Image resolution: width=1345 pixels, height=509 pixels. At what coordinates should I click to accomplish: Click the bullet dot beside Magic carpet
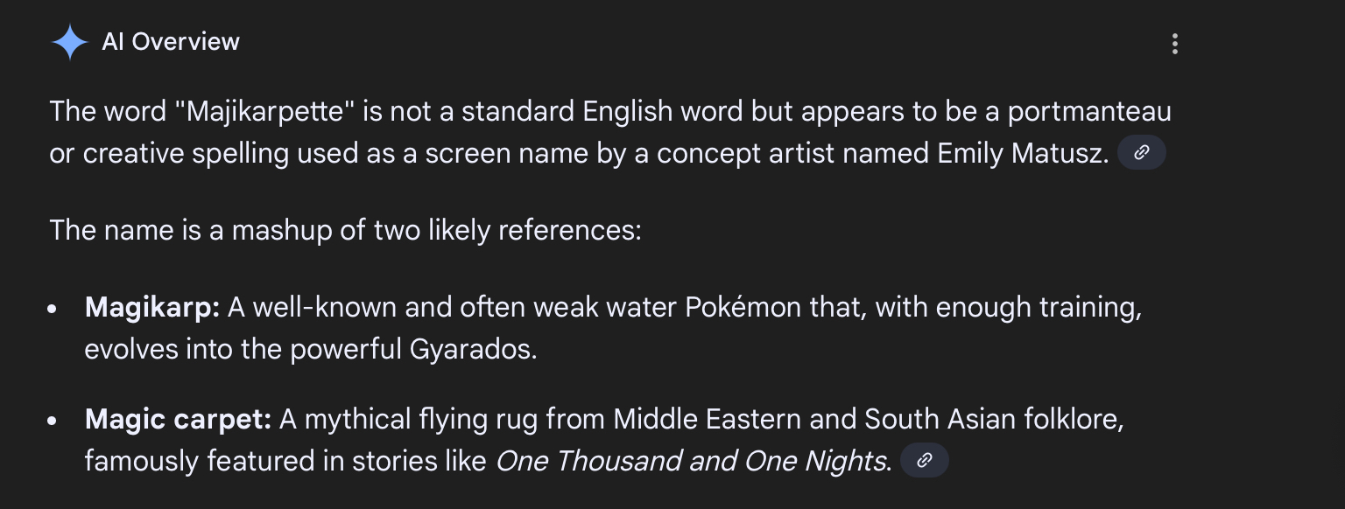53,421
